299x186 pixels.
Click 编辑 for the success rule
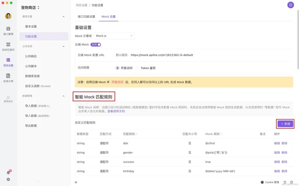(277, 162)
